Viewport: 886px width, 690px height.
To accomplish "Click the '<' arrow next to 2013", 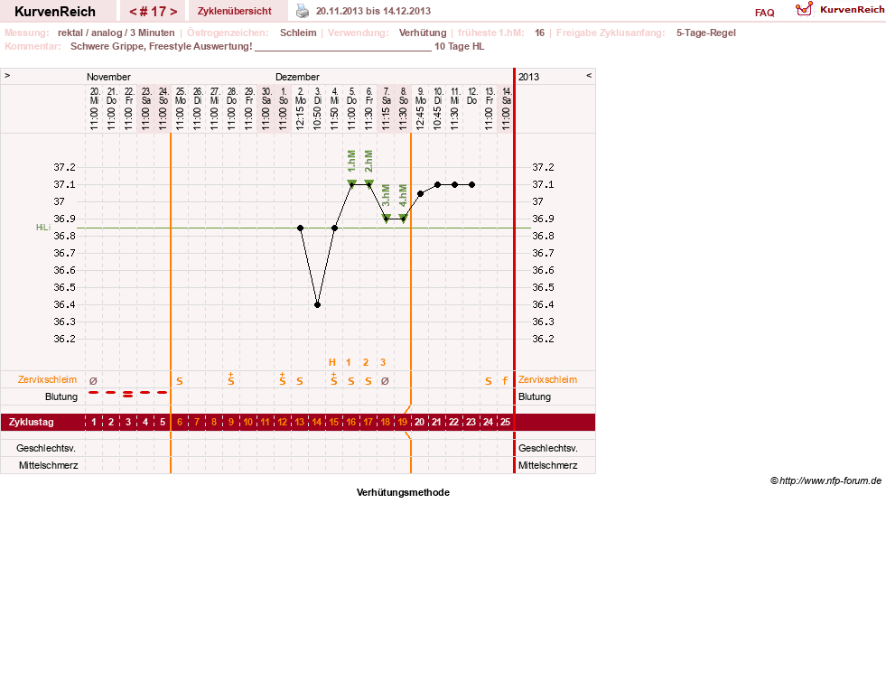I will pos(589,75).
